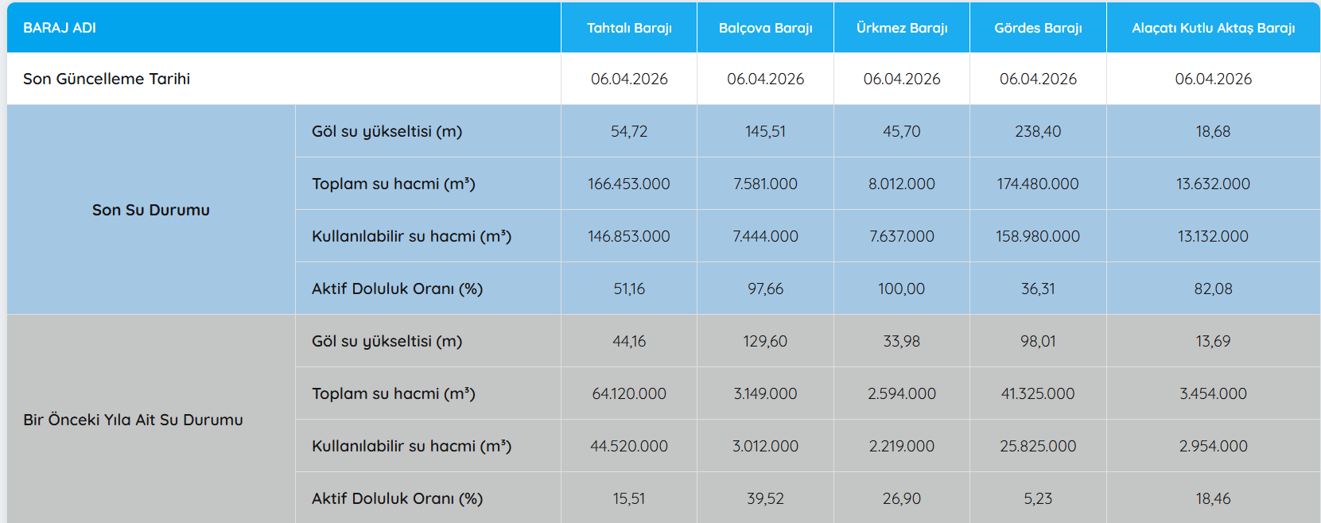
Task: Click the Gördes Barajı column header
Action: click(1038, 28)
